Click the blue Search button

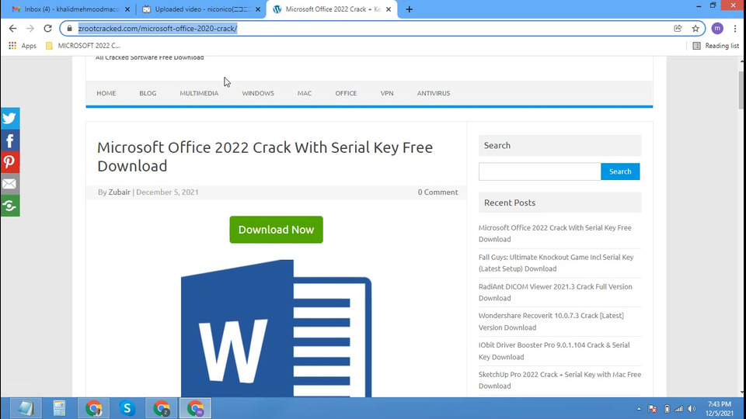620,171
